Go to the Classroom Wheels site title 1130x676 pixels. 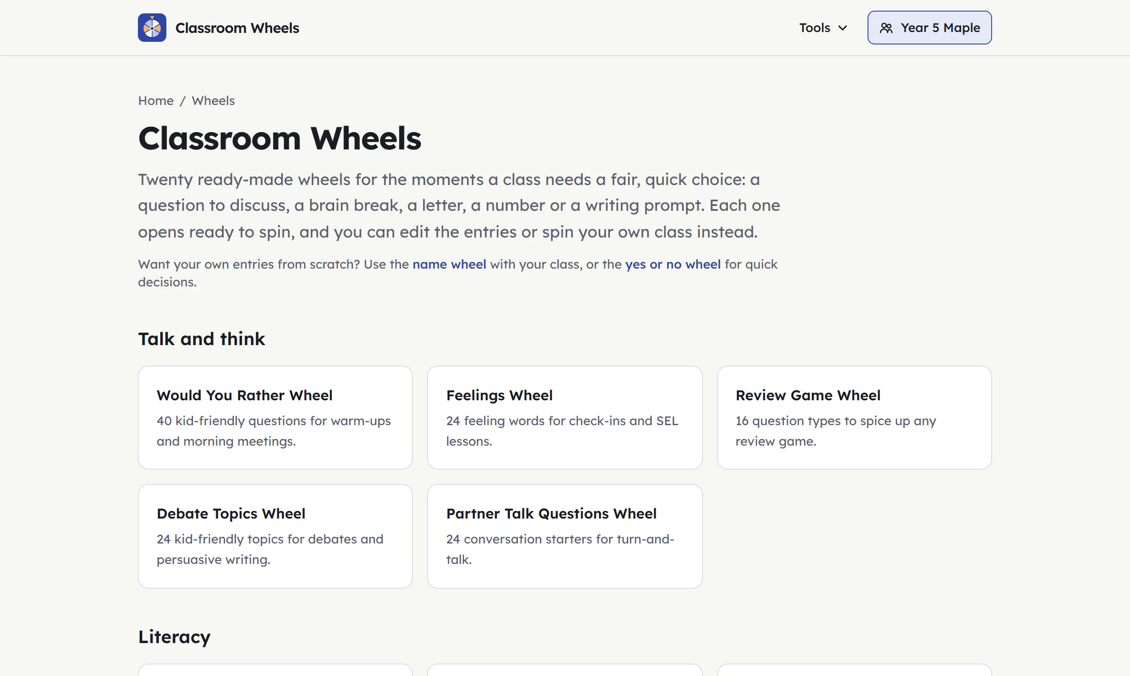(237, 28)
